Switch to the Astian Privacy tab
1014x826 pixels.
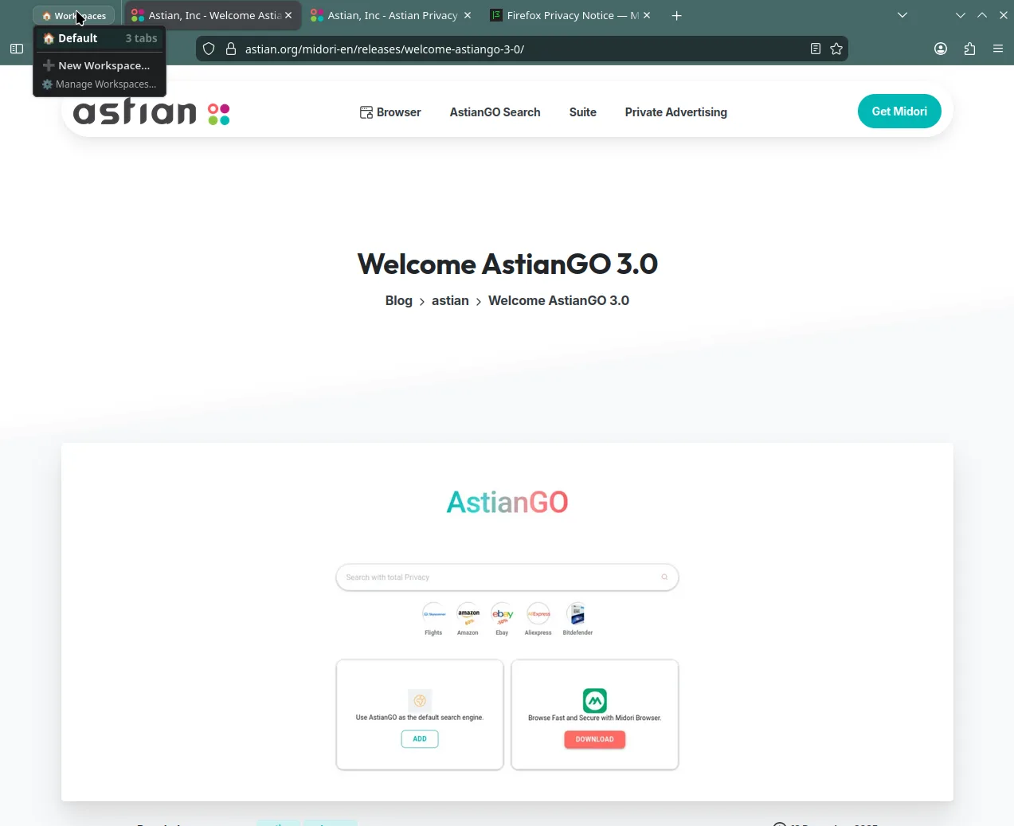point(384,15)
